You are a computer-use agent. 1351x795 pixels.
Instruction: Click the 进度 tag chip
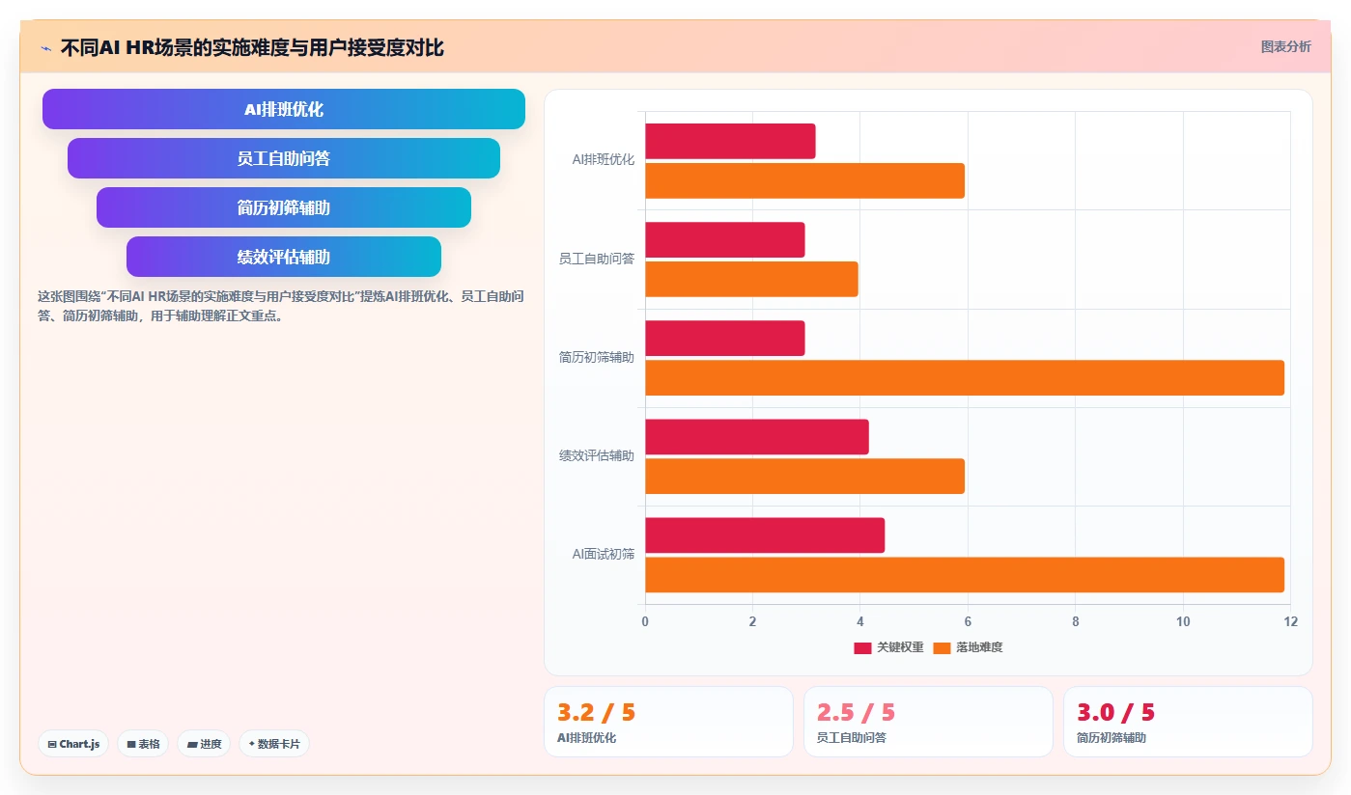tap(204, 744)
